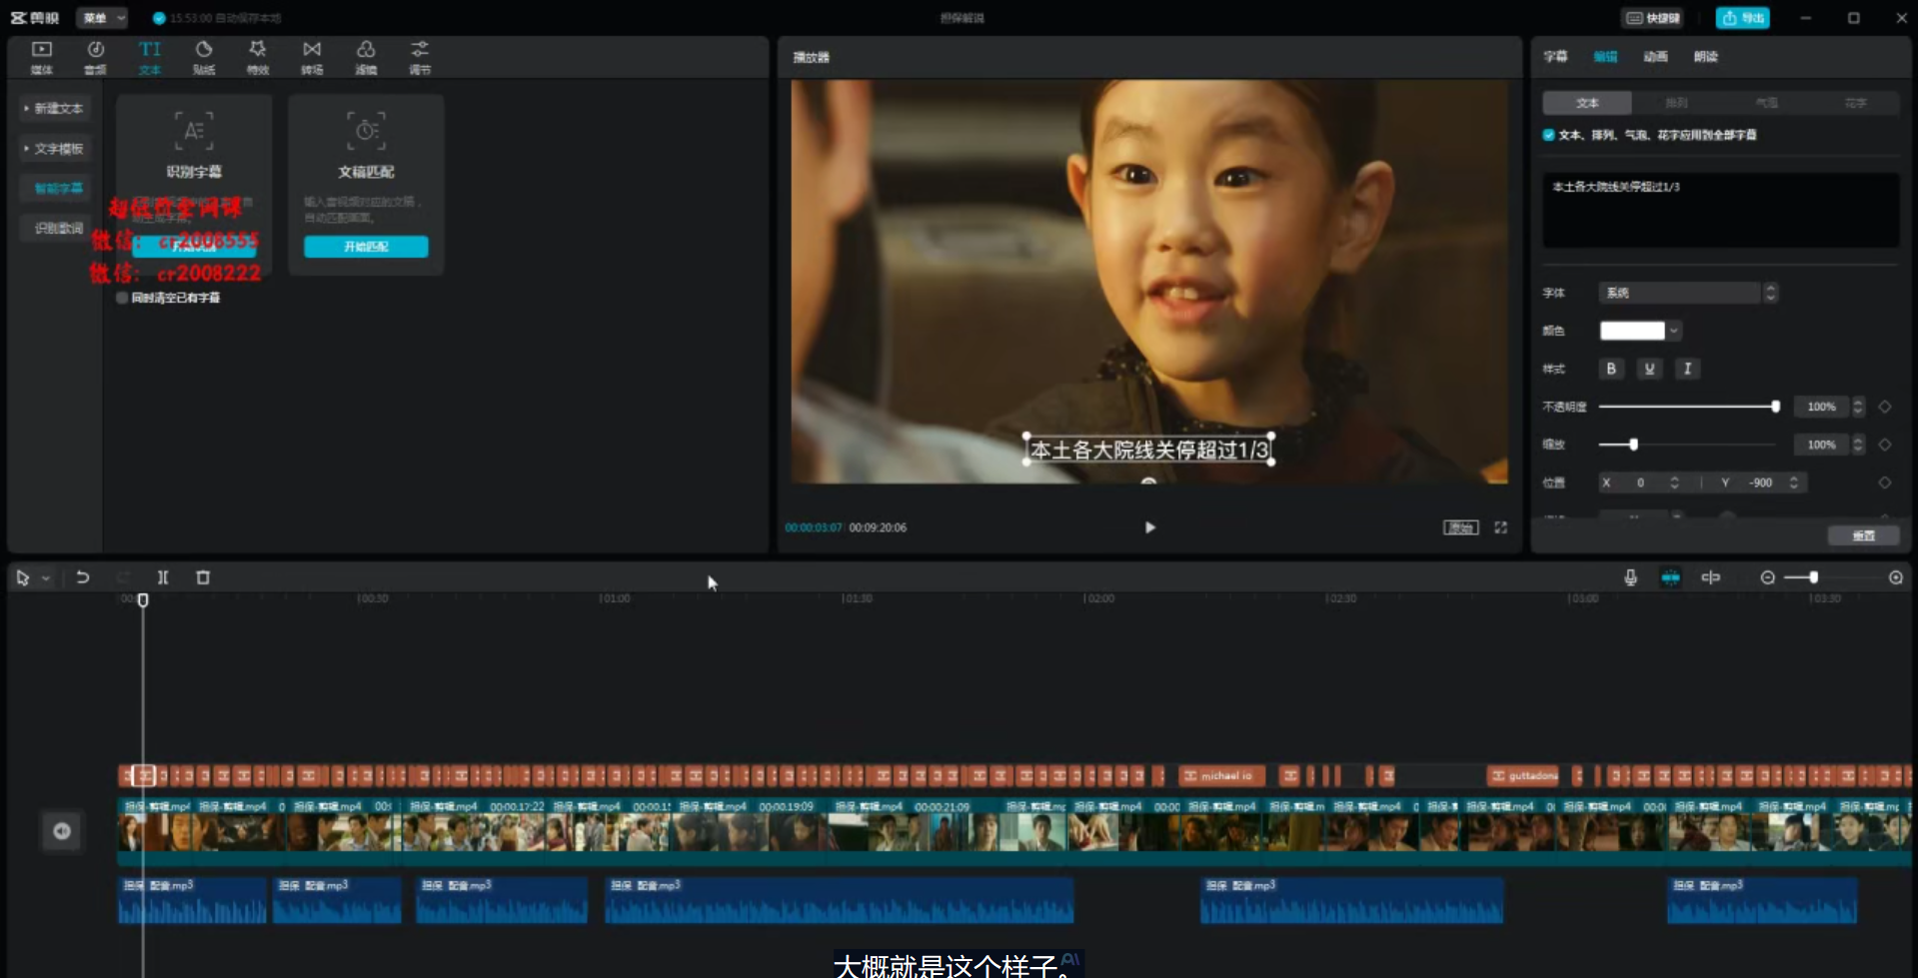Switch to Edit (编辑) tab
Viewport: 1918px width, 978px height.
pos(1605,57)
